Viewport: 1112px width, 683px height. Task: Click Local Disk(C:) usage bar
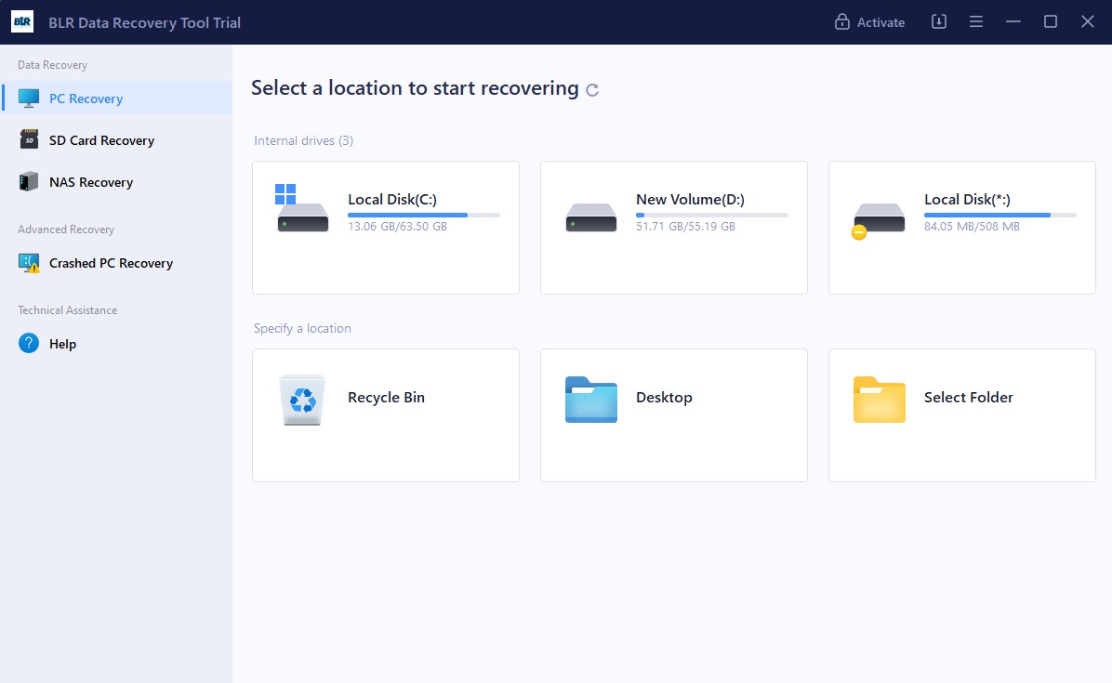423,215
